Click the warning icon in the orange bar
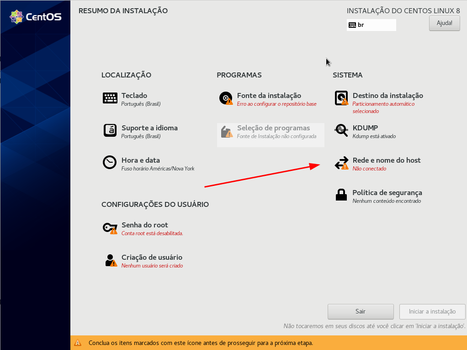The height and width of the screenshot is (350, 467). click(x=77, y=343)
